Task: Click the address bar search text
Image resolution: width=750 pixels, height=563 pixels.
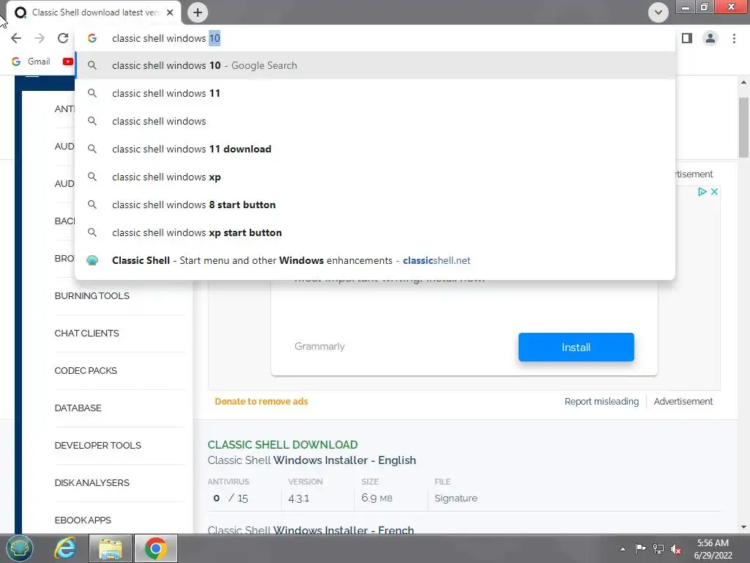Action: 166,38
